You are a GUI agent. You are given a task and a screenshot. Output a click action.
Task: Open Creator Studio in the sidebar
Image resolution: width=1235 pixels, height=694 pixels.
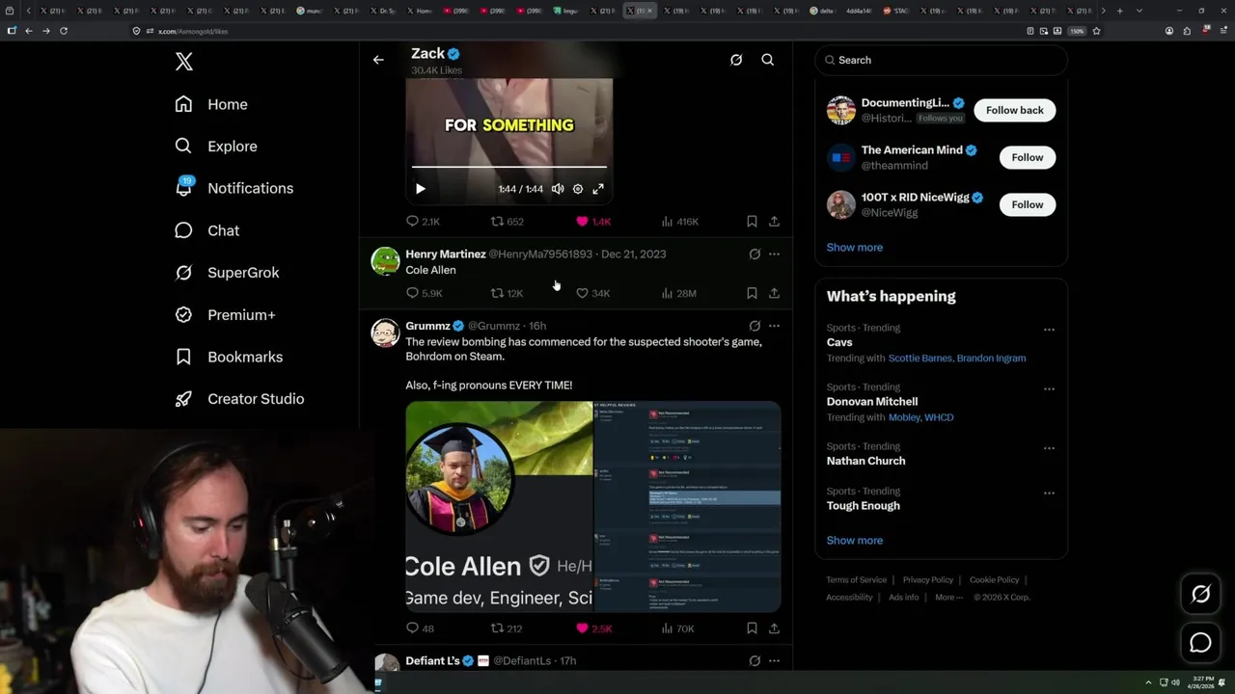239,399
